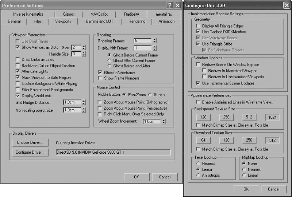Select 1024 Background Texture Size
This screenshot has height=197, width=292.
point(272,117)
